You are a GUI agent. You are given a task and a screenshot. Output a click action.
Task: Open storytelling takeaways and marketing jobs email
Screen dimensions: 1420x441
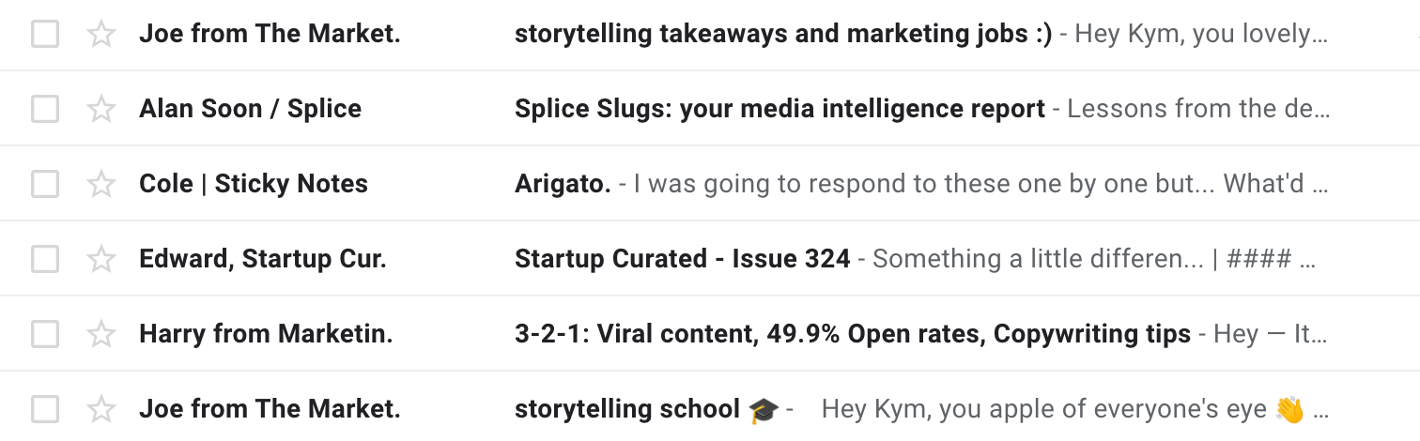click(782, 35)
